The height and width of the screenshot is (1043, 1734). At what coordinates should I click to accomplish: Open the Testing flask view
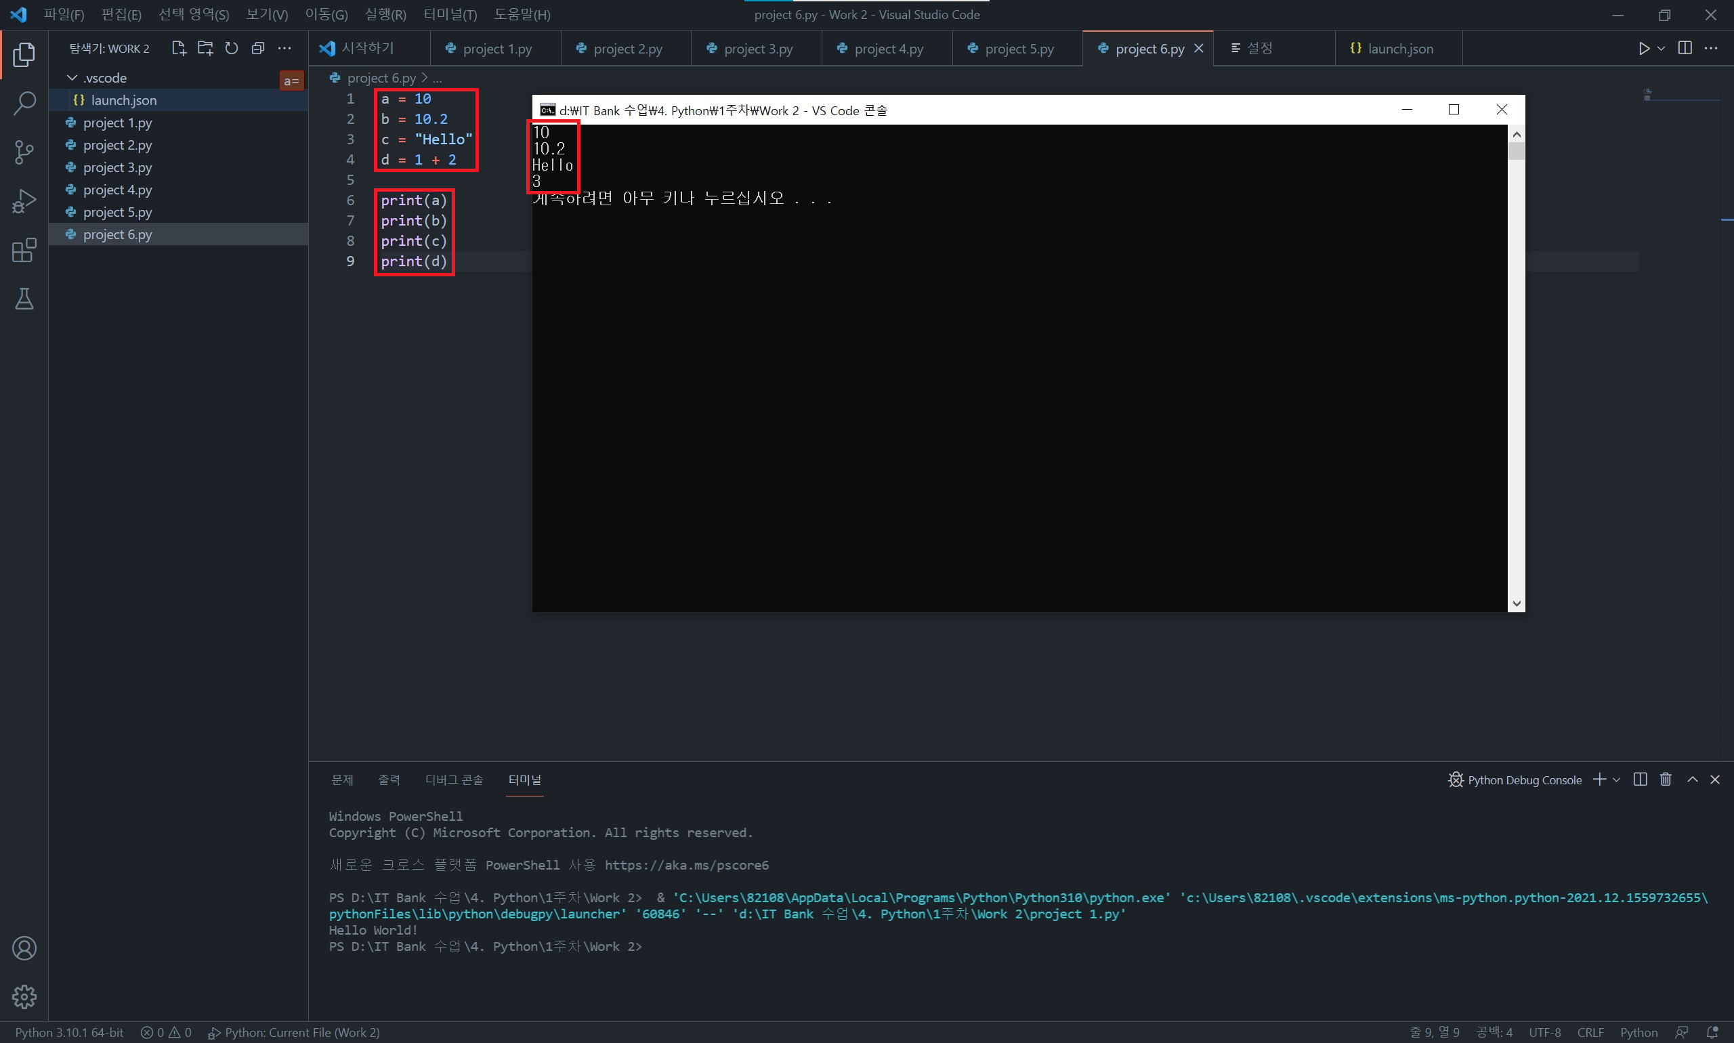24,299
